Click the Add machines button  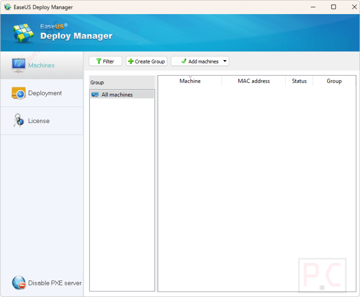(200, 61)
